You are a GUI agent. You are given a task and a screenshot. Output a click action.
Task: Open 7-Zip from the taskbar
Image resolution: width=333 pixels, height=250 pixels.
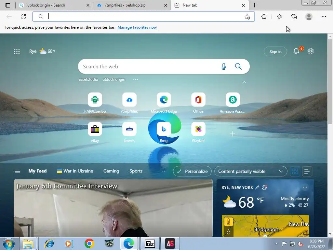pyautogui.click(x=150, y=243)
